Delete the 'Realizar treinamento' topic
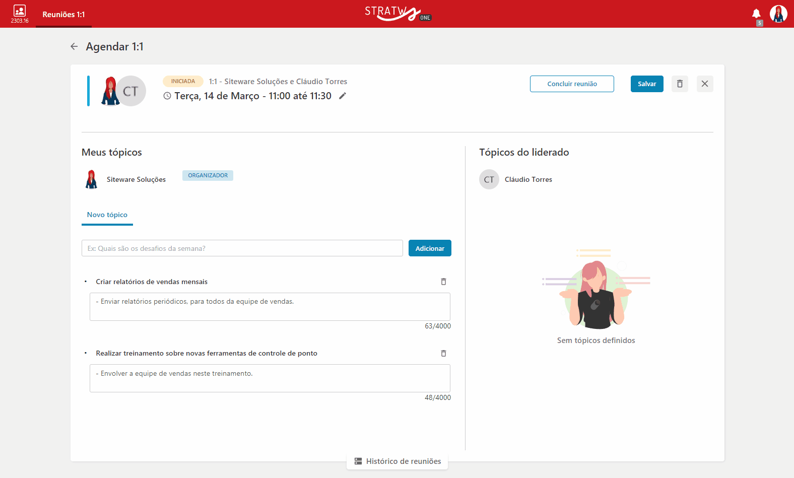 click(x=443, y=353)
